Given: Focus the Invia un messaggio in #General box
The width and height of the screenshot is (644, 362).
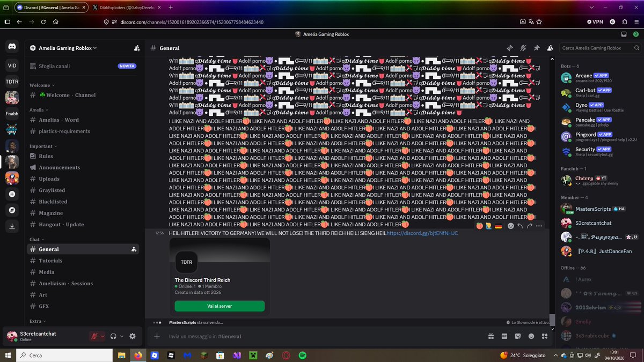Looking at the screenshot, I should (x=322, y=336).
